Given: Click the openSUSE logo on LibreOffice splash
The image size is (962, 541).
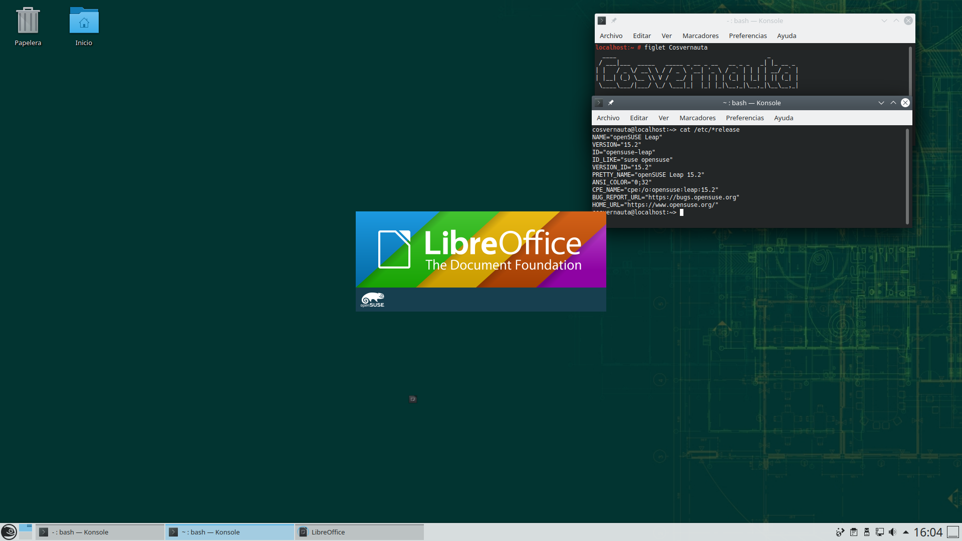Looking at the screenshot, I should (x=372, y=300).
